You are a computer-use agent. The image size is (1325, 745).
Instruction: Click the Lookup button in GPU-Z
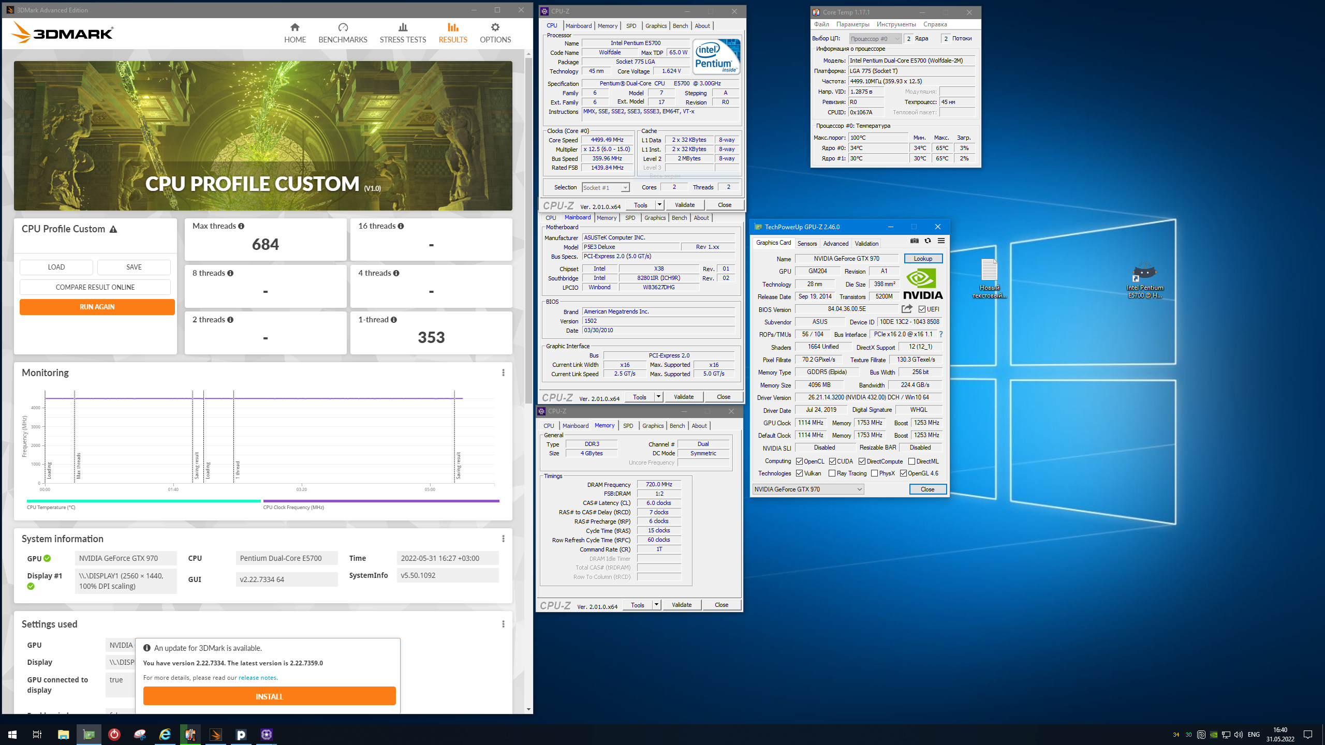tap(923, 259)
